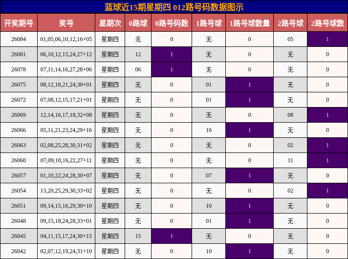
Task: Click purple 0路号码数 cell in row 26078
Action: tap(172, 69)
